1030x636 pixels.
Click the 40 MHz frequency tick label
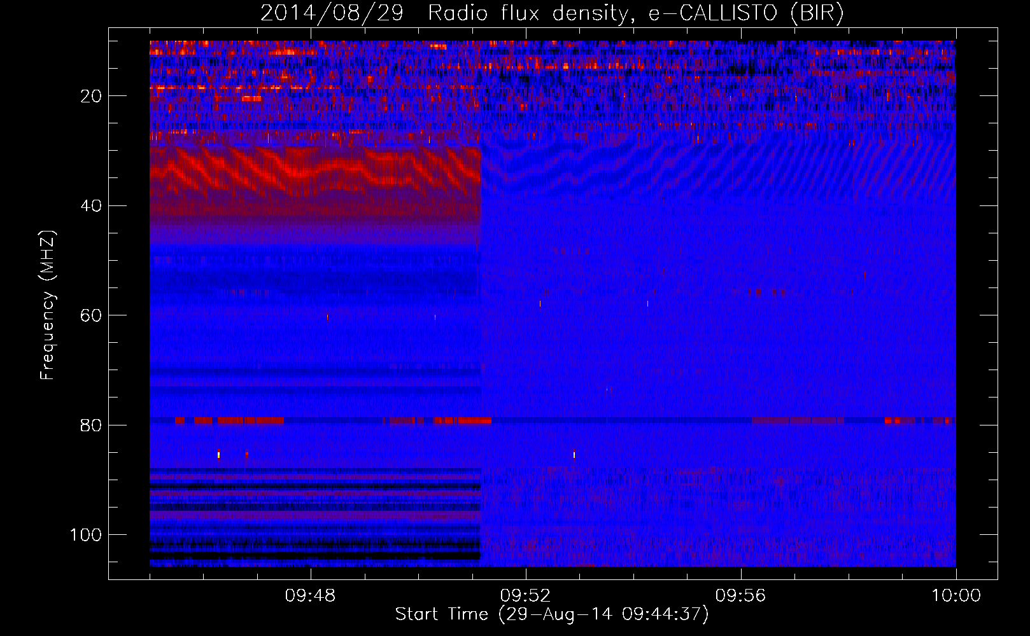click(x=92, y=206)
